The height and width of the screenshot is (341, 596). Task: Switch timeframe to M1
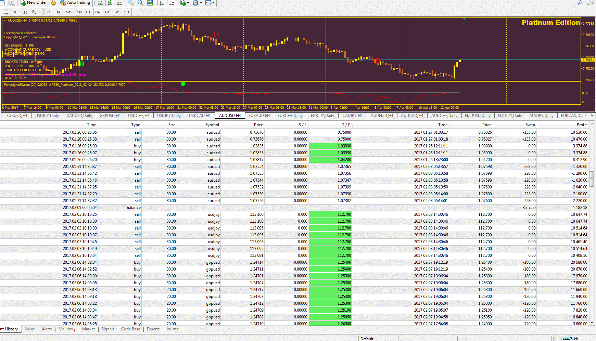[50, 12]
